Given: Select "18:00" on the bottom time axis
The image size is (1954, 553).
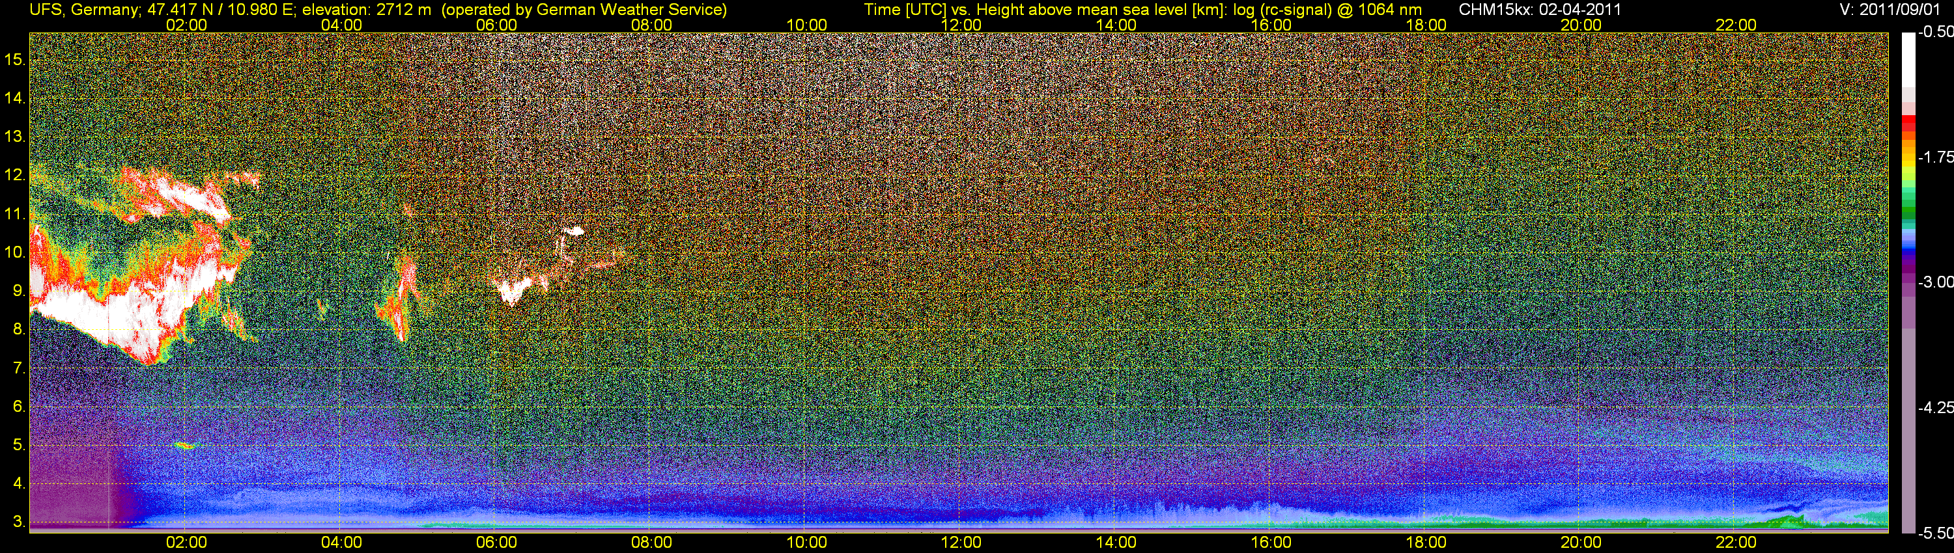Looking at the screenshot, I should [1426, 543].
